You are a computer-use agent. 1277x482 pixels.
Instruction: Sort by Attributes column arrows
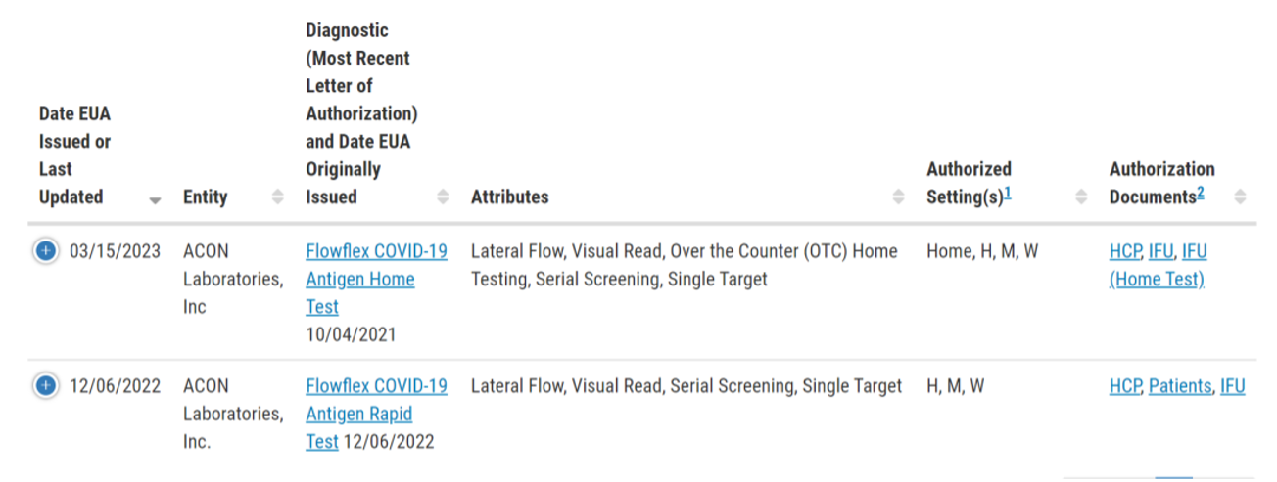coord(899,197)
